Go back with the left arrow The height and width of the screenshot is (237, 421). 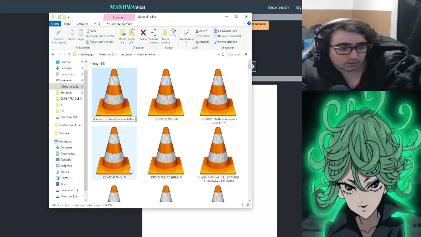tap(53, 54)
